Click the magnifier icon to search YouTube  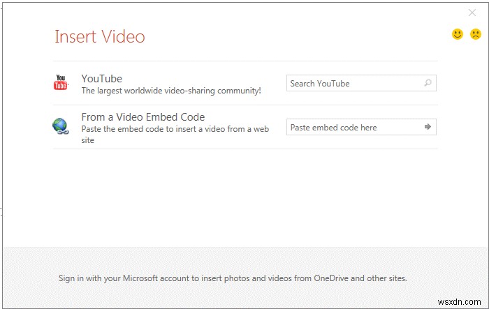coord(428,83)
